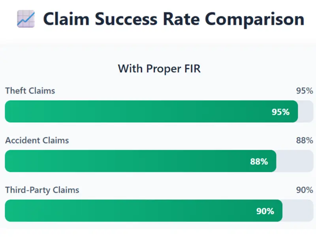Click the 88% value right of Accident Claims
316x237 pixels.
[305, 140]
